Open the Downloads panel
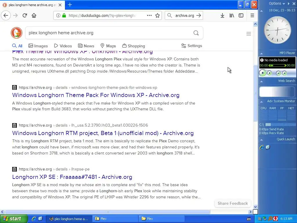 [222, 16]
